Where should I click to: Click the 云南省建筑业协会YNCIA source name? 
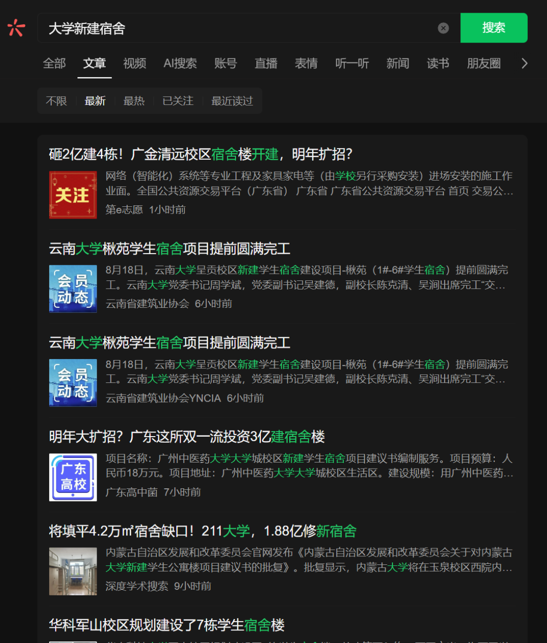pos(163,398)
